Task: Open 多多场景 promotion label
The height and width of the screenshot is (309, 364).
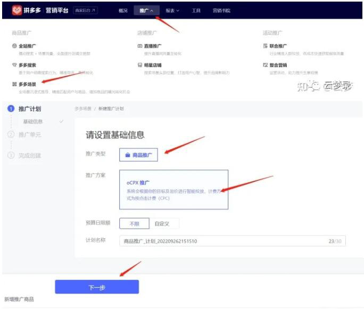Action: (27, 84)
